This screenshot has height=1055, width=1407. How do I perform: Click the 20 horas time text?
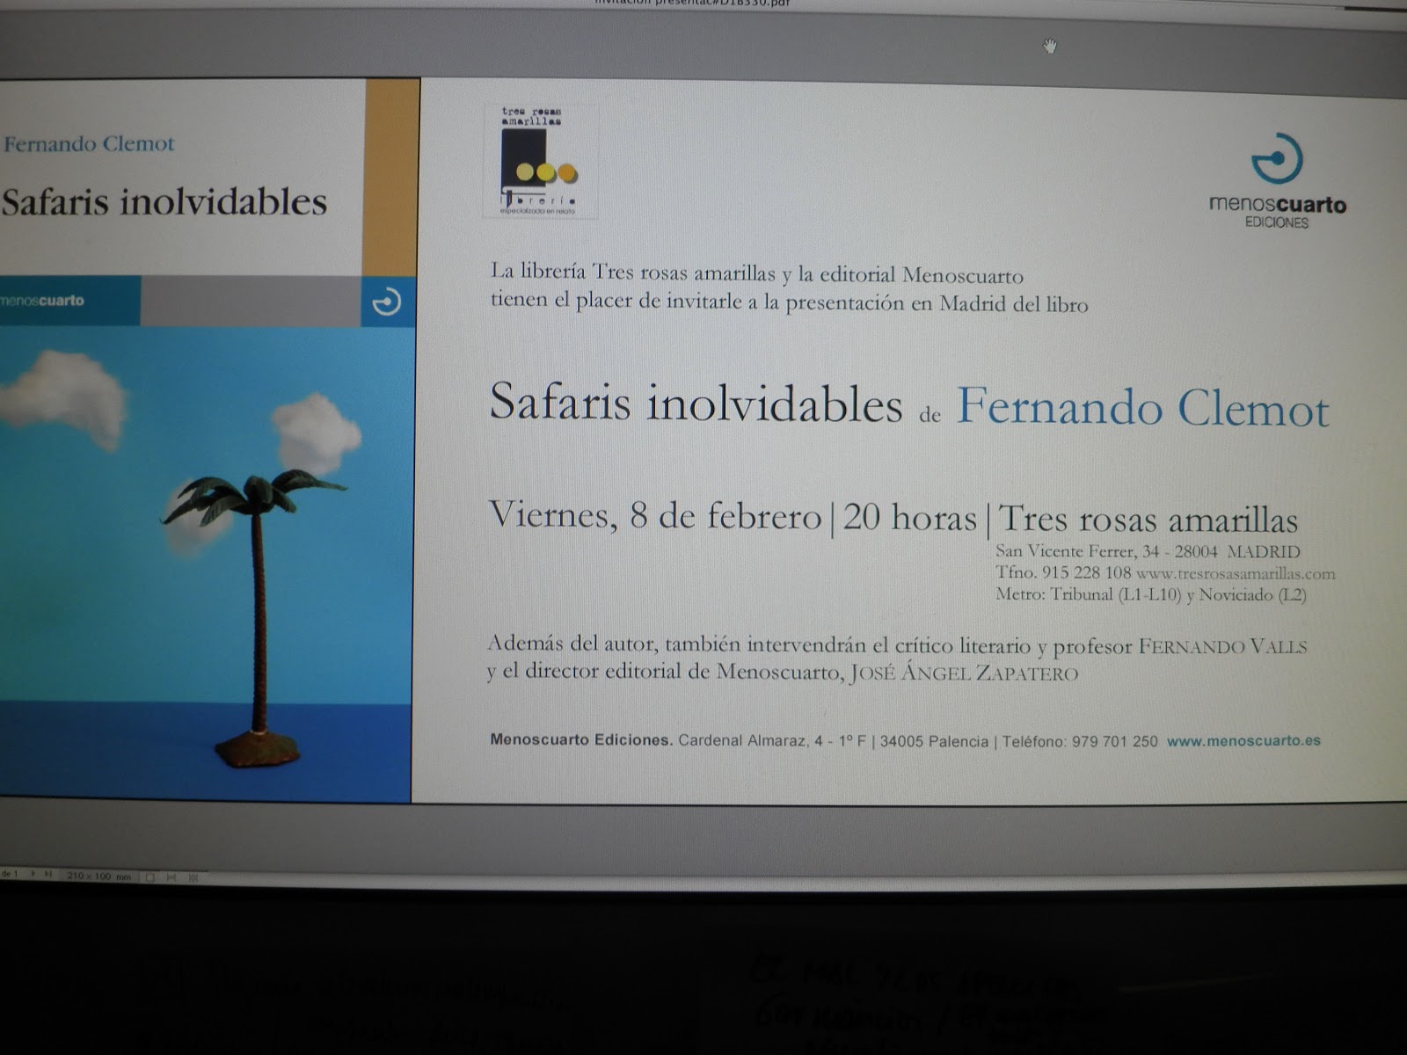[909, 517]
